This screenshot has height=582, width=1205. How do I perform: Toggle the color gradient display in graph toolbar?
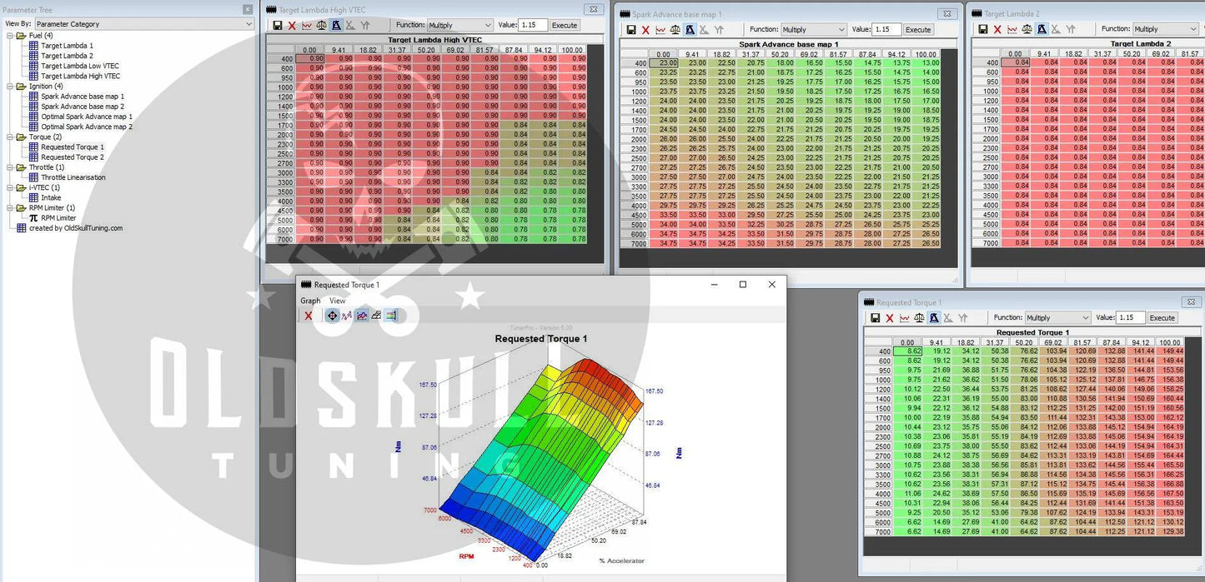(x=392, y=316)
